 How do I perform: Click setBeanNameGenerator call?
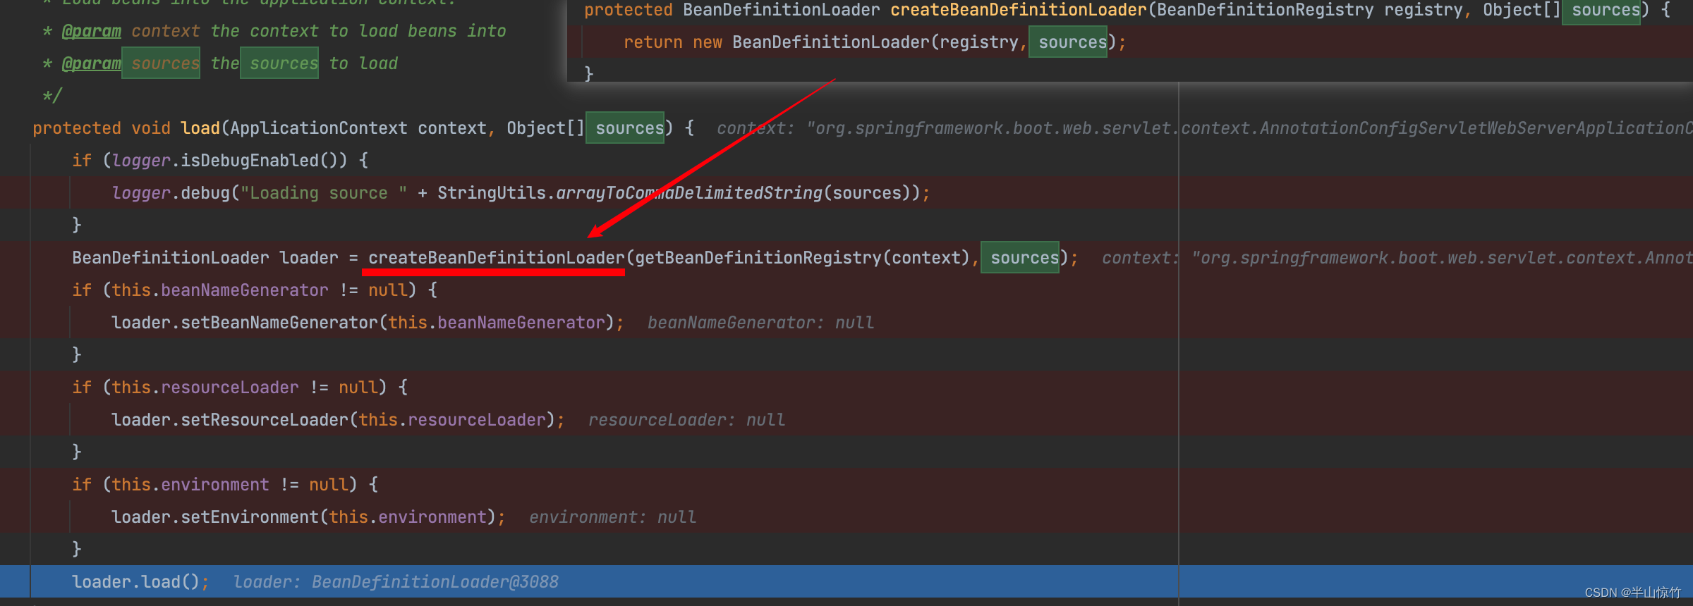click(x=279, y=323)
